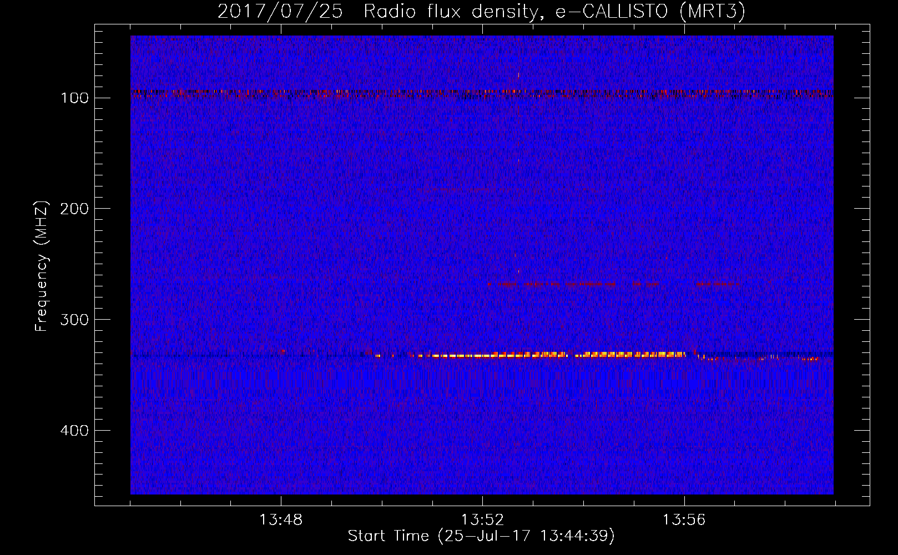Click the "13:48" time tick label
This screenshot has width=898, height=555.
coord(281,519)
